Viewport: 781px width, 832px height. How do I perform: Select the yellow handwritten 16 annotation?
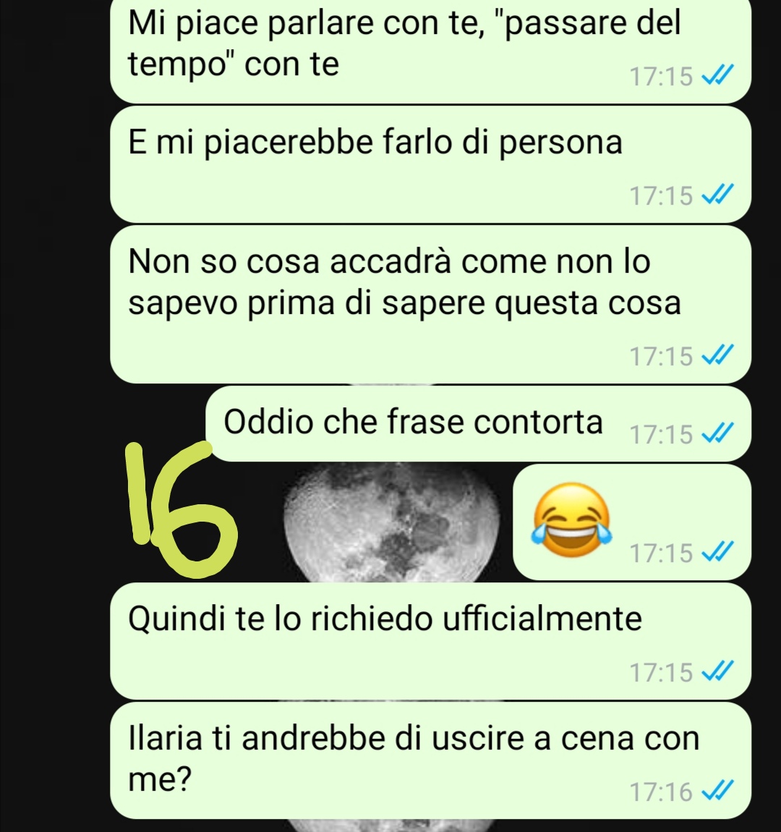[x=181, y=509]
